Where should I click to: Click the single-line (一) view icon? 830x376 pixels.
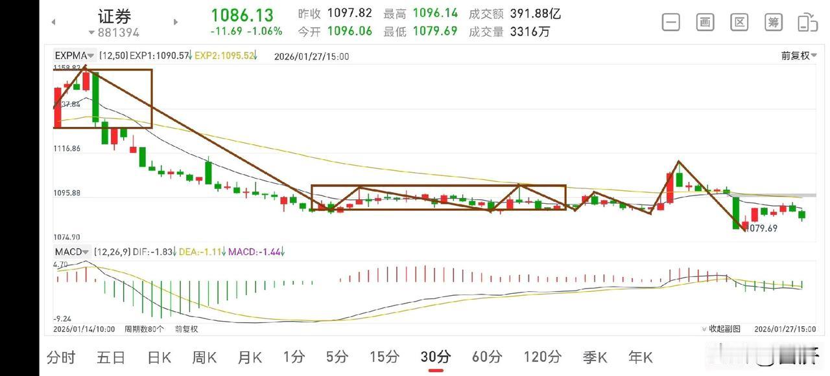pyautogui.click(x=670, y=21)
